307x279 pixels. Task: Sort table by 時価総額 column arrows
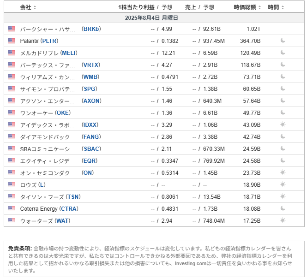coord(259,7)
